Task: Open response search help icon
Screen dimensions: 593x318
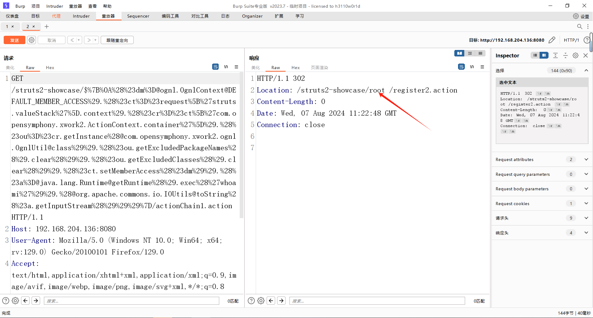Action: [251, 300]
